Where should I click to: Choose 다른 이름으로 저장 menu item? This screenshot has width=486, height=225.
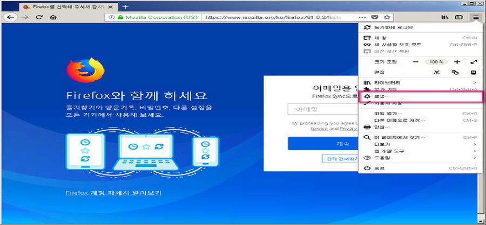point(421,120)
